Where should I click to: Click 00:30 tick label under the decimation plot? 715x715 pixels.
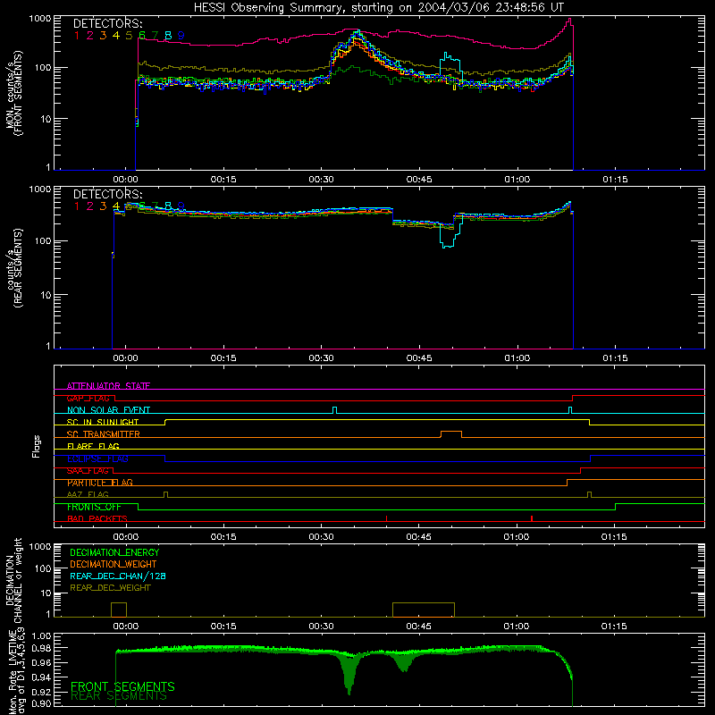(x=322, y=627)
